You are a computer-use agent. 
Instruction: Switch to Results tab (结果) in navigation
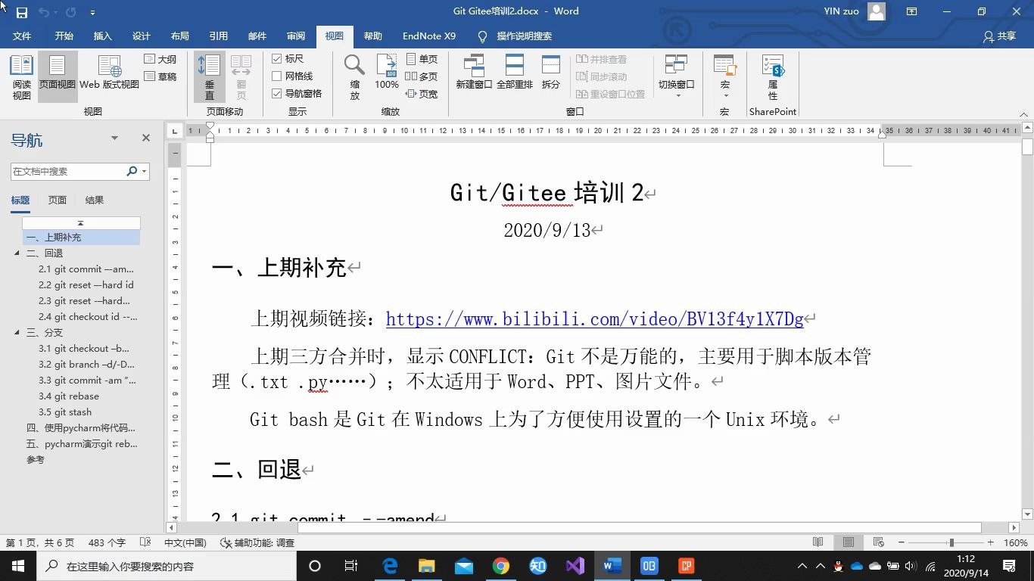[95, 200]
